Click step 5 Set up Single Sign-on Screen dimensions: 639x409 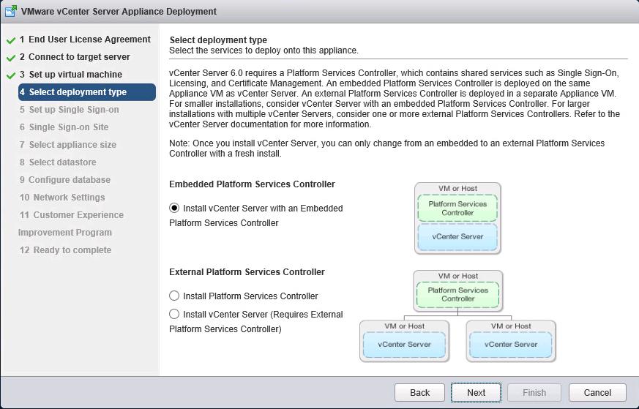click(73, 110)
